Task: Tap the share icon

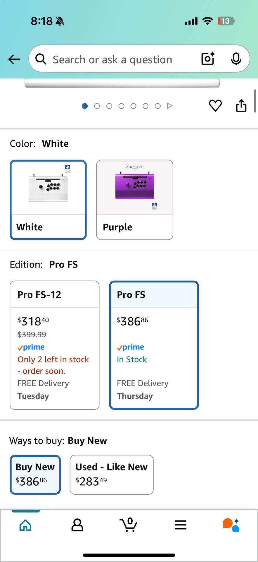Action: pyautogui.click(x=241, y=106)
